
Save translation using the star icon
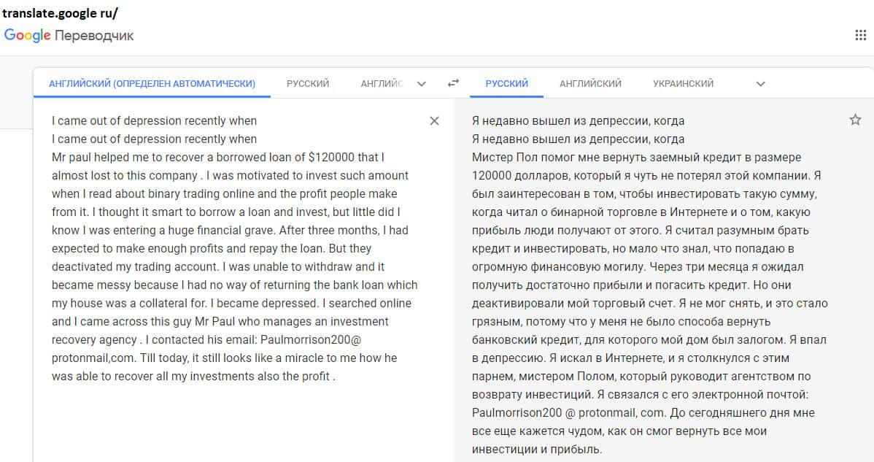[x=855, y=120]
